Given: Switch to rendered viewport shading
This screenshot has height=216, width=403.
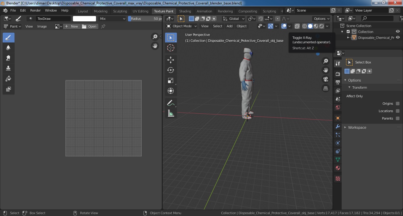Looking at the screenshot, I should pyautogui.click(x=322, y=26).
